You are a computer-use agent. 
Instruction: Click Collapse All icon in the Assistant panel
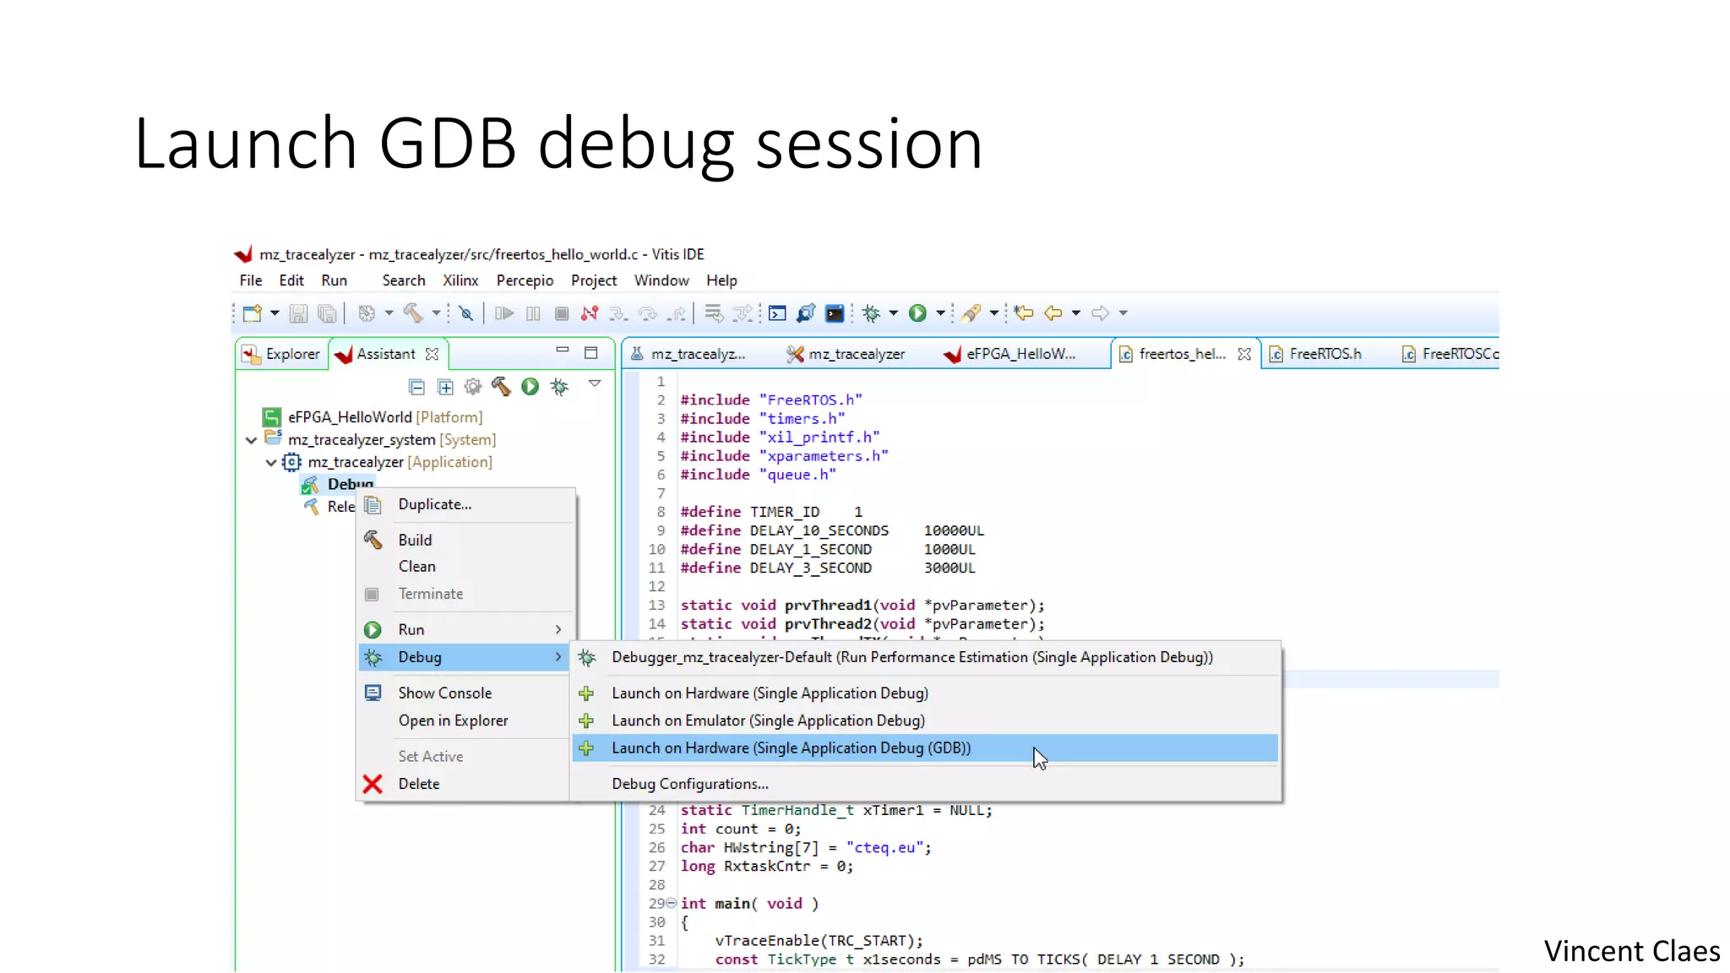pos(416,387)
